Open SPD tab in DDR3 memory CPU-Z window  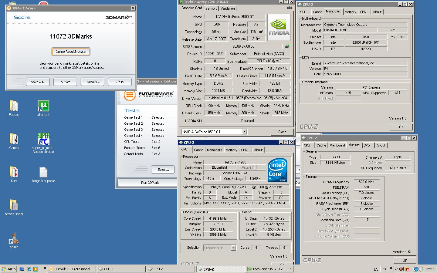pyautogui.click(x=367, y=145)
